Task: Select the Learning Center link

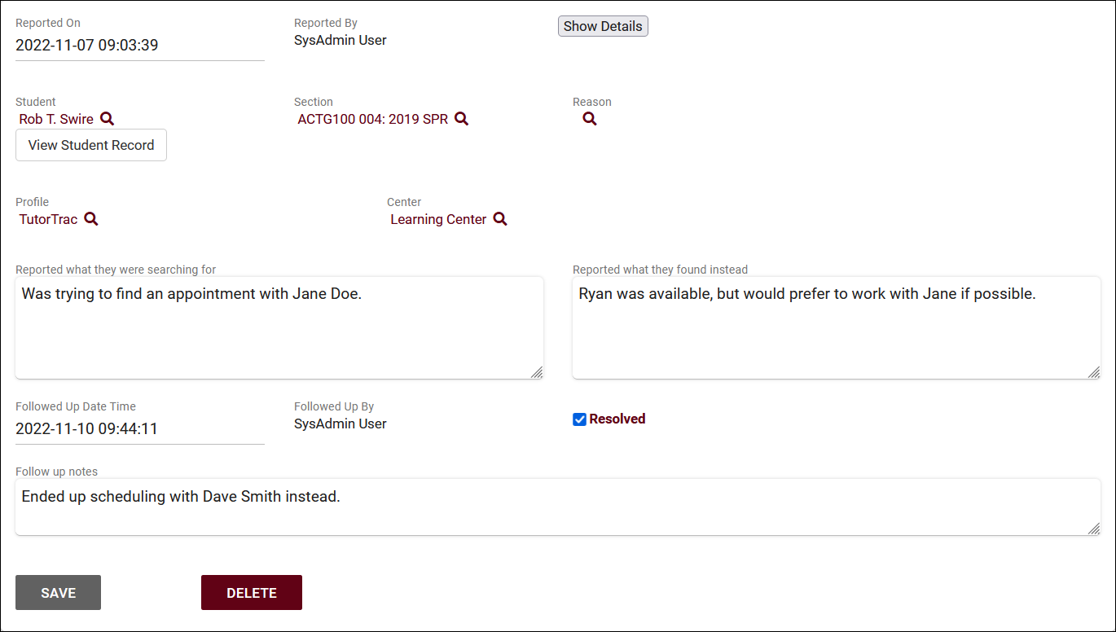Action: point(438,219)
